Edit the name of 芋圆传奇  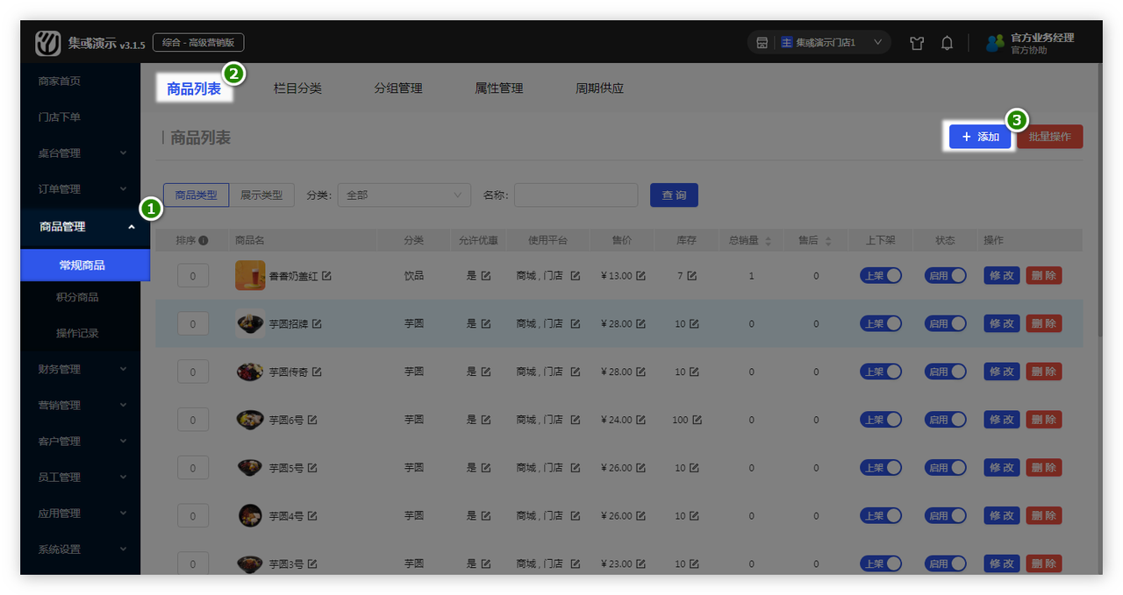(317, 372)
